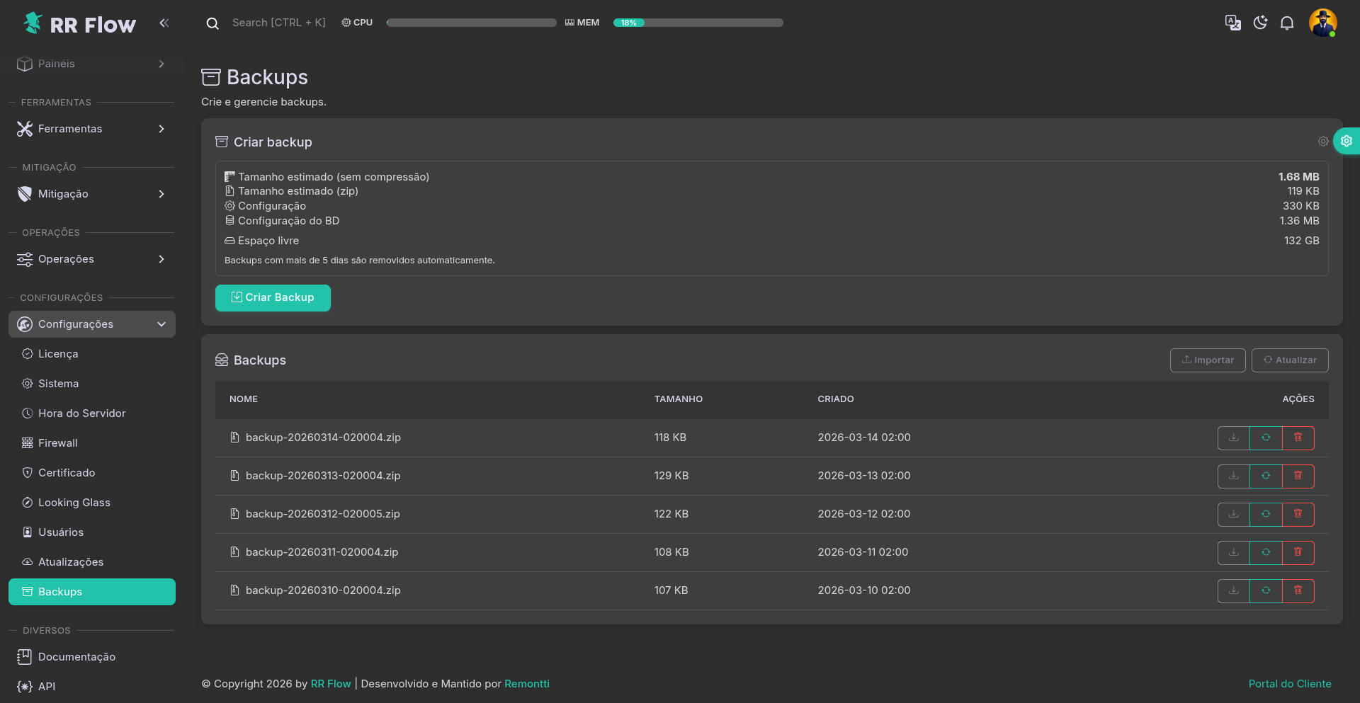Viewport: 1360px width, 703px height.
Task: Expand the Ferramentas menu
Action: click(91, 129)
